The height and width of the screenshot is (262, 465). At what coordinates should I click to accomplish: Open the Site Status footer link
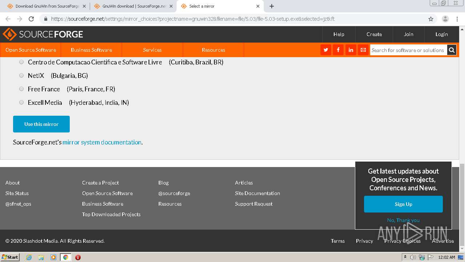(x=17, y=193)
